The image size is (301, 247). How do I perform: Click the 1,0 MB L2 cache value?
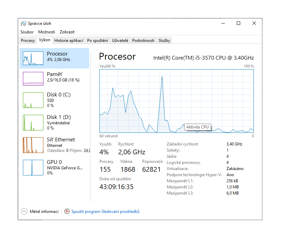point(232,187)
